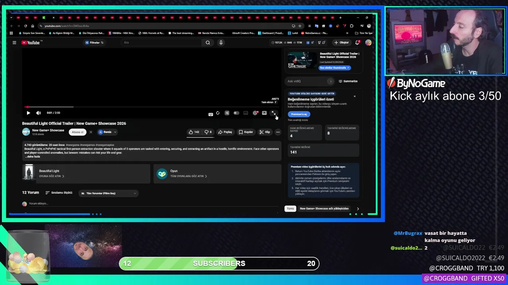Click the browser address bar URL
Viewport: 508px width, 285px height.
click(x=67, y=26)
